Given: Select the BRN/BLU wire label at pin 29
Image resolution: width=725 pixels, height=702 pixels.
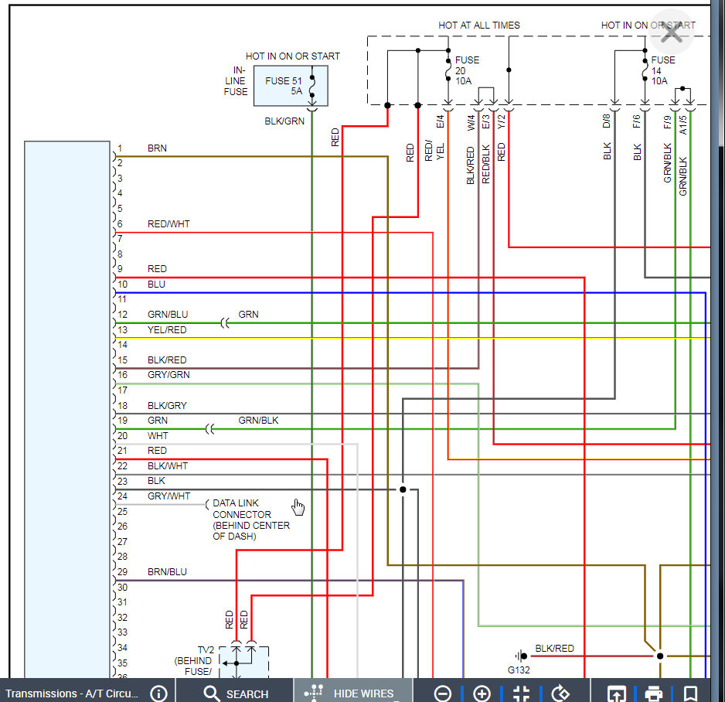Looking at the screenshot, I should coord(167,572).
